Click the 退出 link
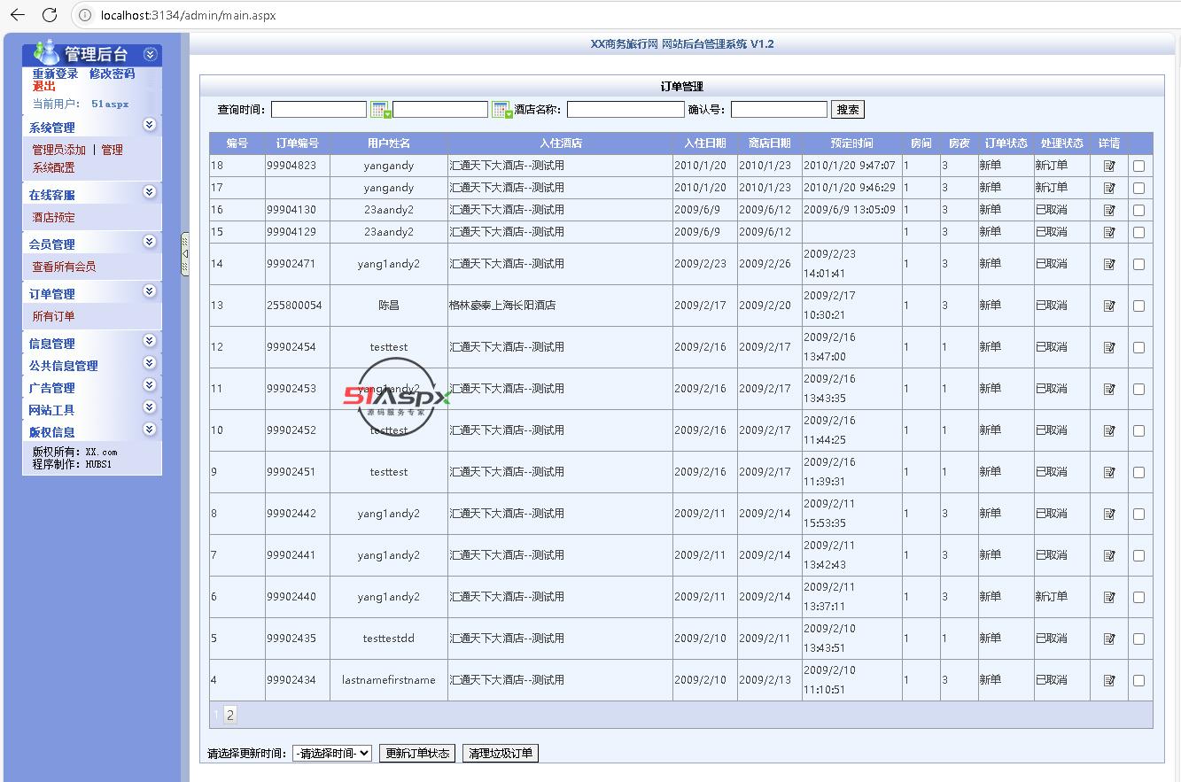This screenshot has width=1181, height=782. pos(44,87)
